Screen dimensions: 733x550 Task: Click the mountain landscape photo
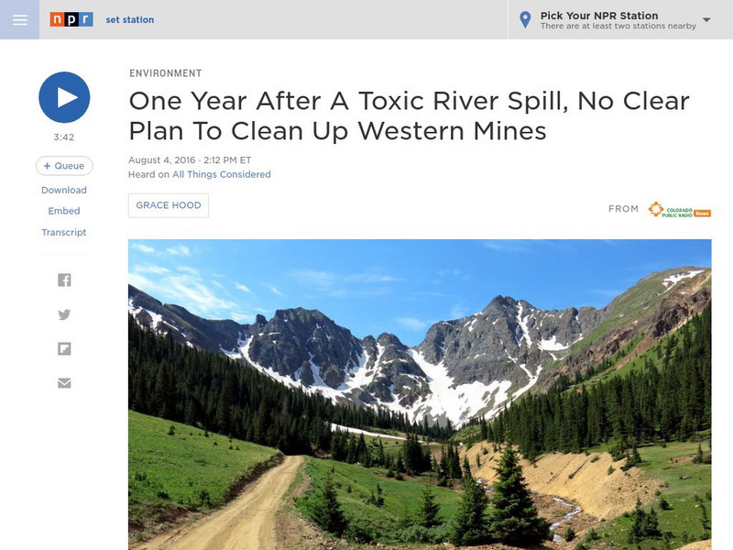click(420, 394)
